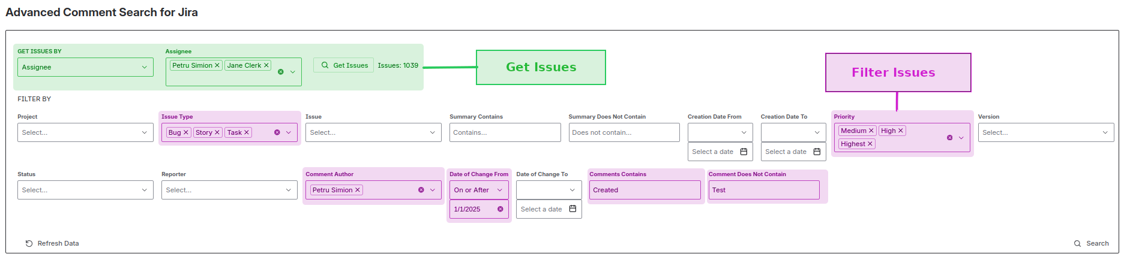Open the Date of Change To calendar
This screenshot has width=1130, height=275.
[573, 209]
